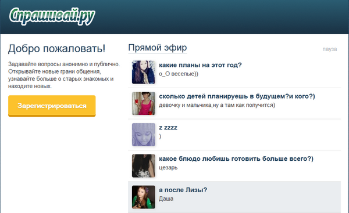Pause the live feed via пауза
Screen dimensions: 349x213
coord(330,49)
